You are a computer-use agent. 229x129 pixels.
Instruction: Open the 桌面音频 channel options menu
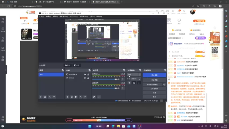coord(123,88)
